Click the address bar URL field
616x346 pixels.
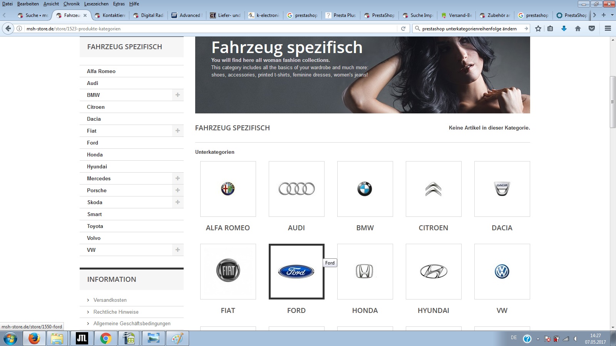(x=210, y=28)
